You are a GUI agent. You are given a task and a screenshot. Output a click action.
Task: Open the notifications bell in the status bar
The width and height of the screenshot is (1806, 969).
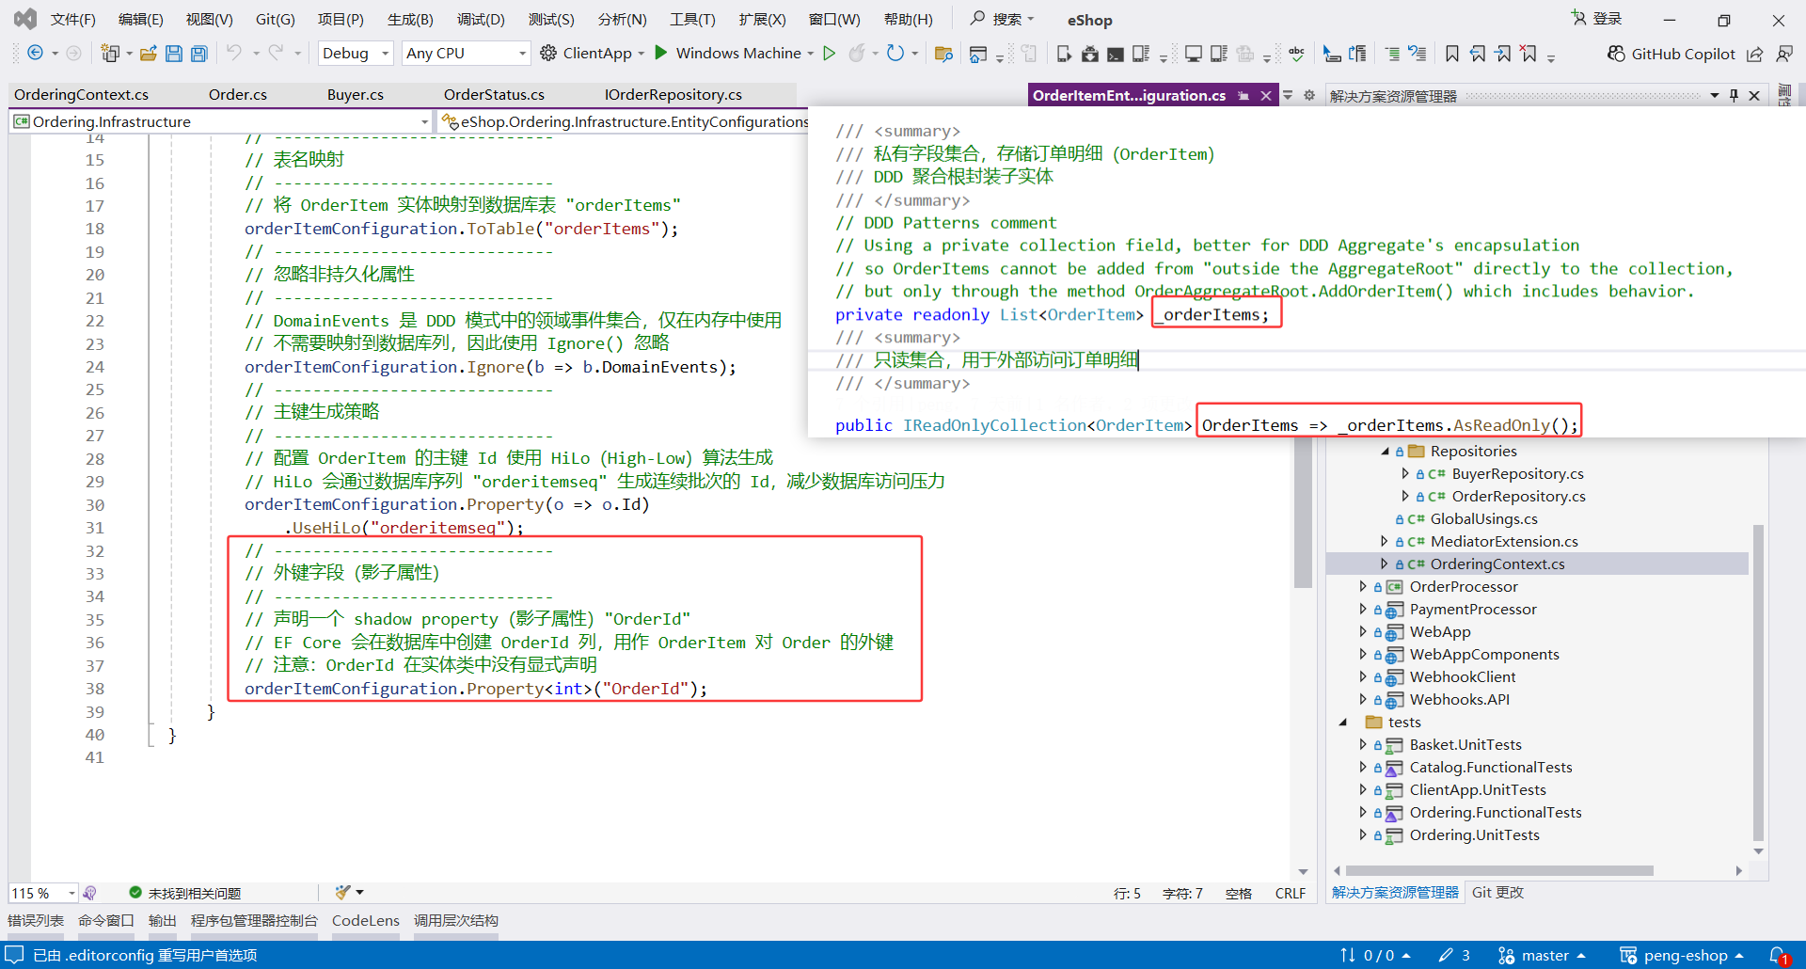click(x=1778, y=955)
